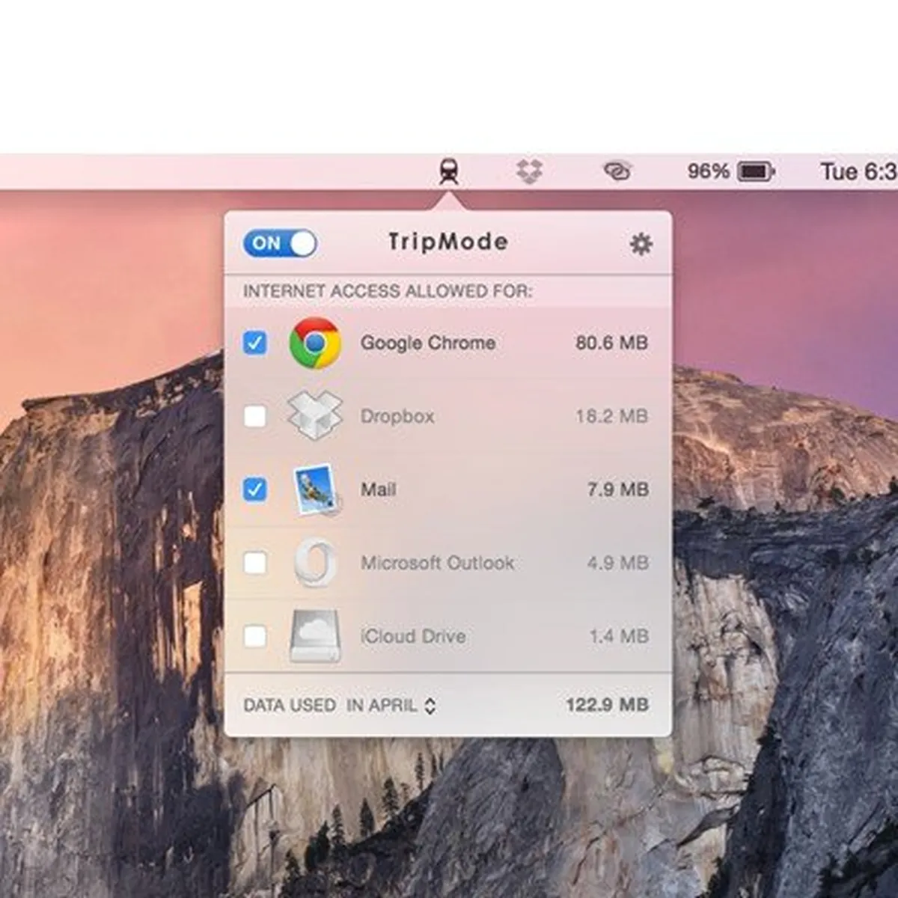This screenshot has width=898, height=898.
Task: Click the 96% battery percentage
Action: tap(708, 171)
